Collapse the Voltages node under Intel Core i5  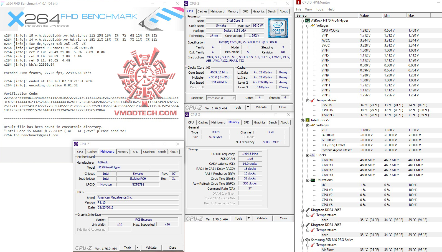[308, 125]
